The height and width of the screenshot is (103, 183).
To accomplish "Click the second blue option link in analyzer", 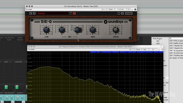I will (x=110, y=52).
